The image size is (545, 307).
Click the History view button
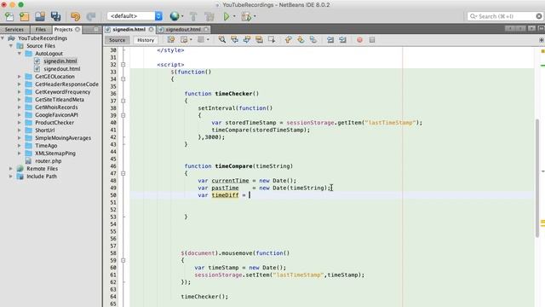tap(146, 40)
